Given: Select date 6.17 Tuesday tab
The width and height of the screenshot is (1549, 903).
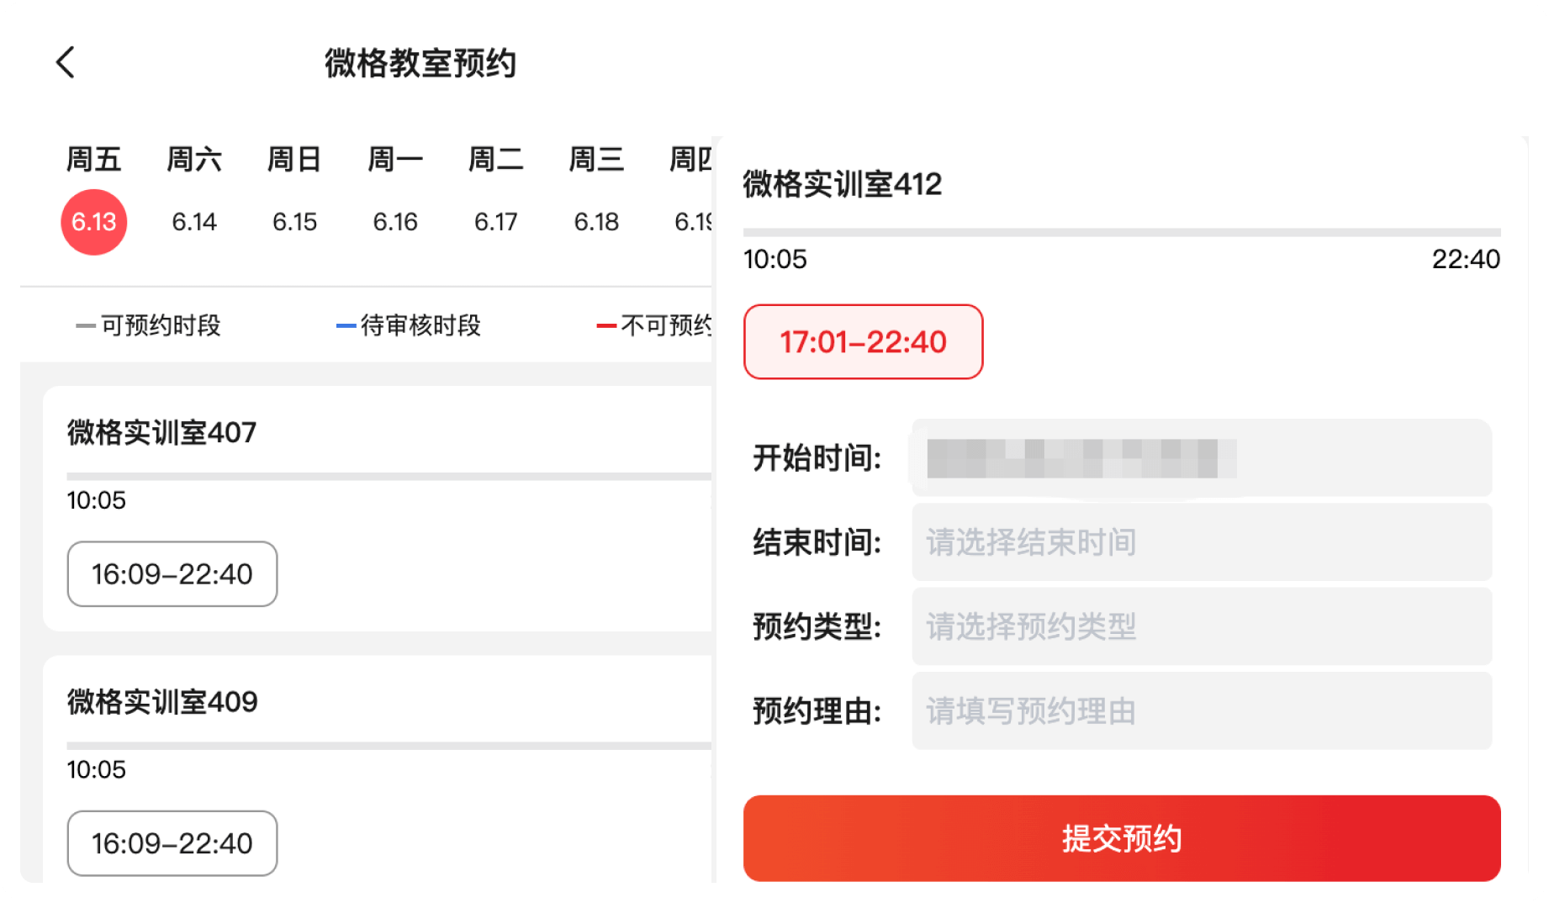Looking at the screenshot, I should 495,193.
